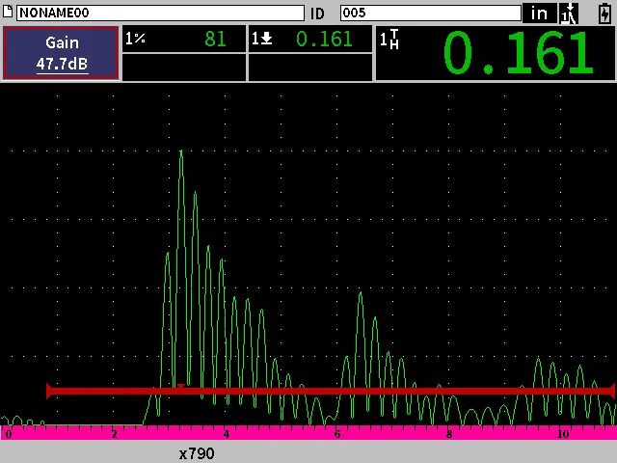Open the empty box below amplitude reading 81

183,68
